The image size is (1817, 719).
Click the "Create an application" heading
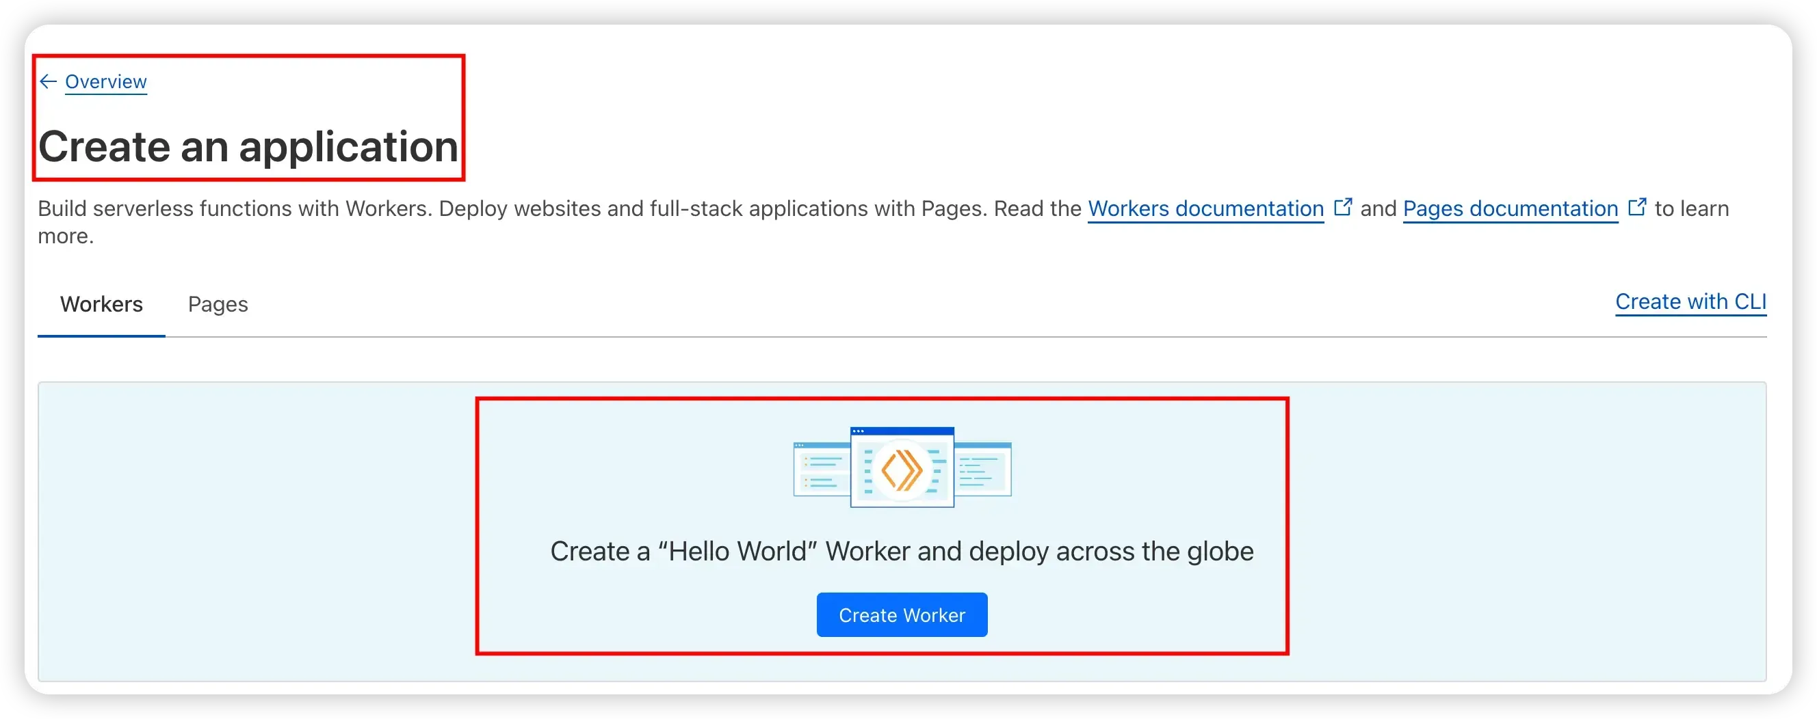248,147
